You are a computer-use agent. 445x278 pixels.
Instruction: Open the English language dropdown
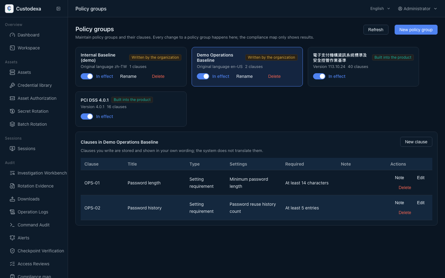coord(380,9)
